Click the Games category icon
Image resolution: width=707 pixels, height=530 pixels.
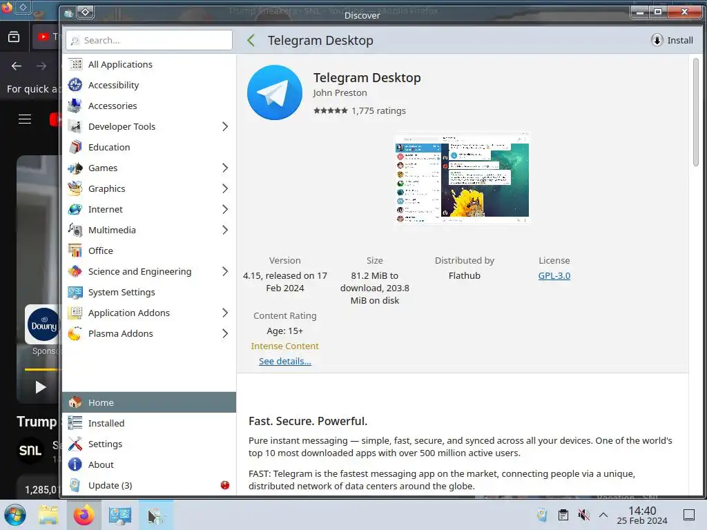click(x=75, y=168)
